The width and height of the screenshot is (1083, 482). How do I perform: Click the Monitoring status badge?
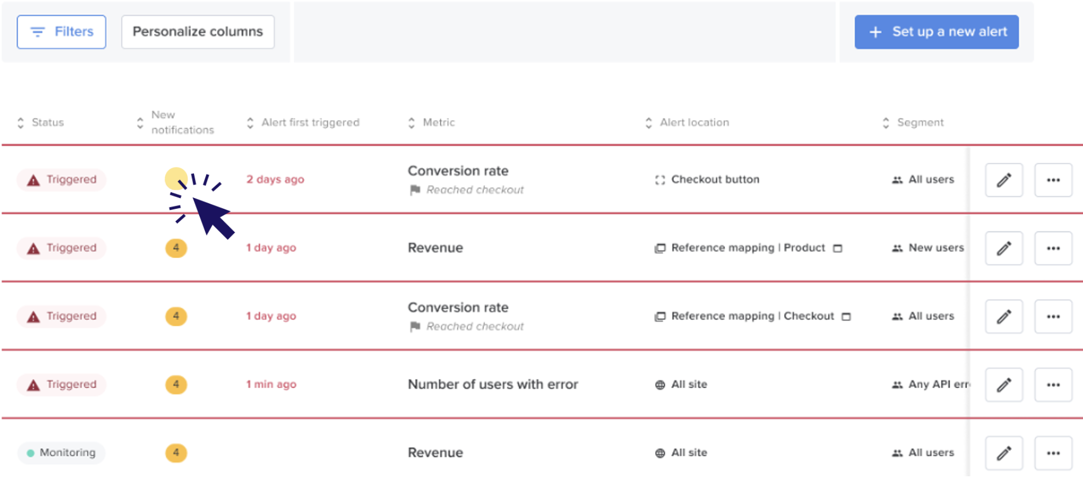pyautogui.click(x=61, y=453)
